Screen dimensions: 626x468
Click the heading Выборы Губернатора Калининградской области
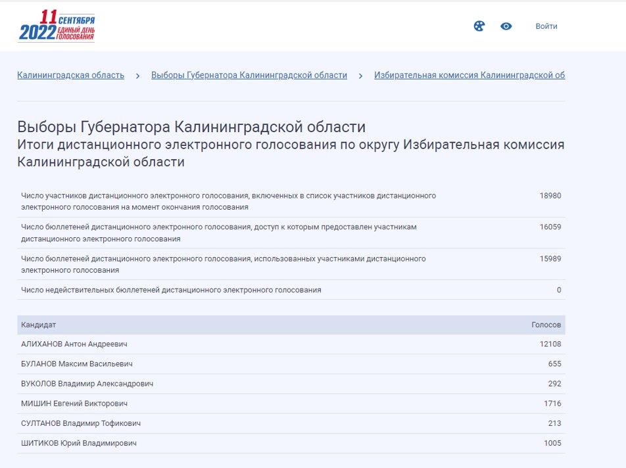(191, 127)
